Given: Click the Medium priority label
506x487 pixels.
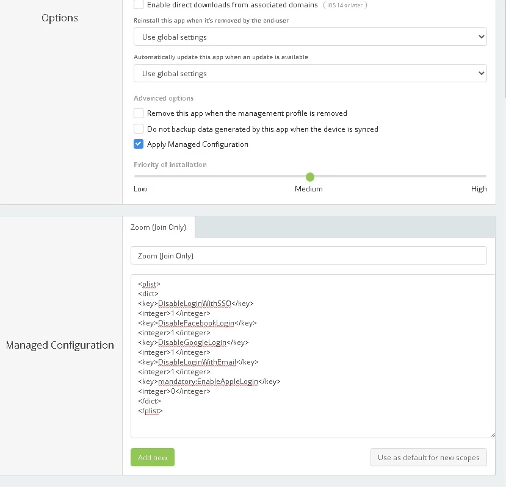Looking at the screenshot, I should (308, 189).
